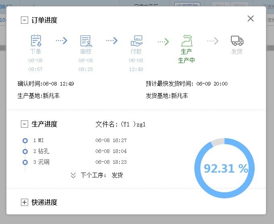Click the blue arrow between 审核 and 付款

click(x=111, y=41)
